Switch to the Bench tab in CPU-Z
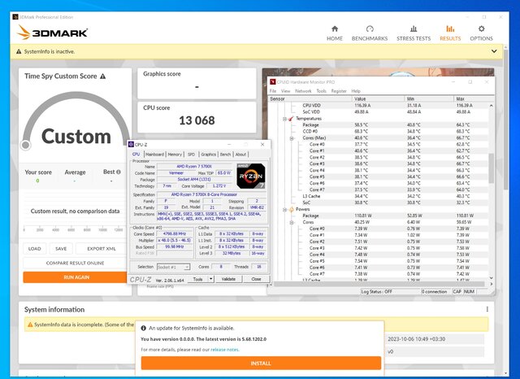Viewport: 520px width, 379px height. point(225,154)
